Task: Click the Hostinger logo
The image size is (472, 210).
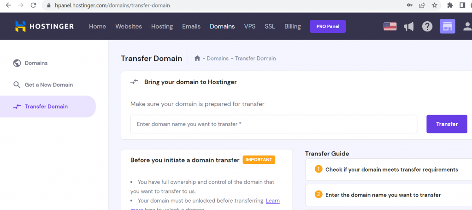Action: coord(45,26)
